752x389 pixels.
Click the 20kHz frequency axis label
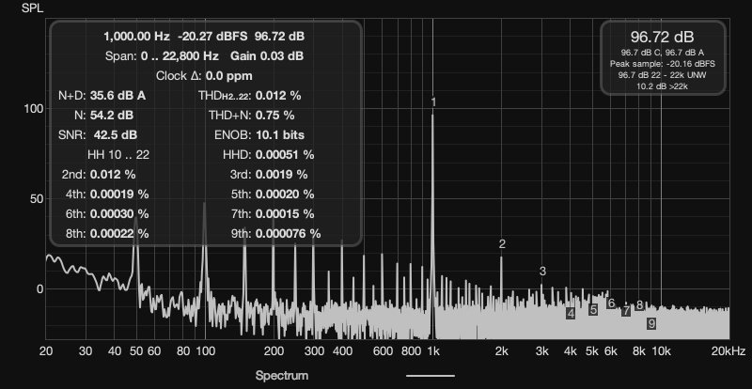pos(728,350)
